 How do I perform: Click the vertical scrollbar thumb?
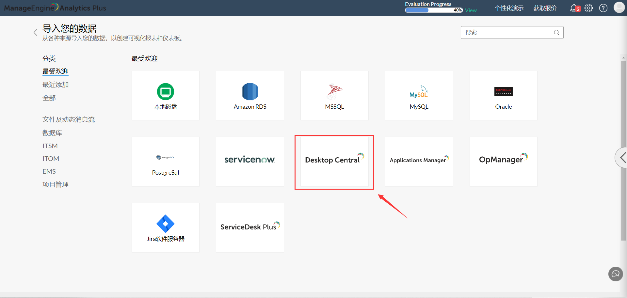[623, 150]
